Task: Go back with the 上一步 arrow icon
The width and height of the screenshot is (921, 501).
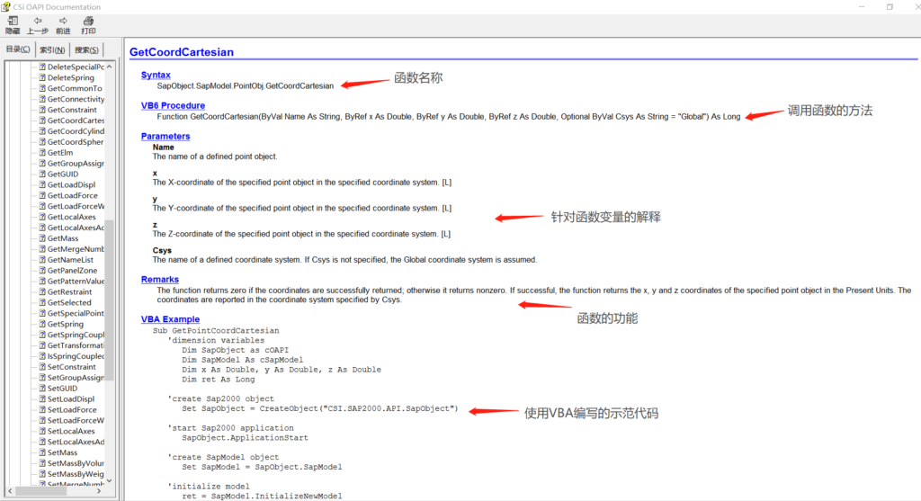Action: point(37,21)
